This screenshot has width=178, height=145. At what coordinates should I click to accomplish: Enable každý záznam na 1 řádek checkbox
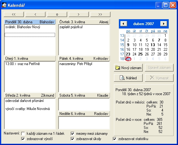coord(23,134)
